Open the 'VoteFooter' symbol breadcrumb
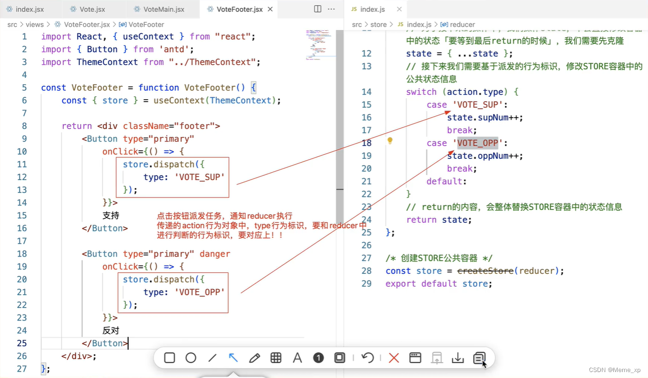This screenshot has height=378, width=648. (146, 24)
